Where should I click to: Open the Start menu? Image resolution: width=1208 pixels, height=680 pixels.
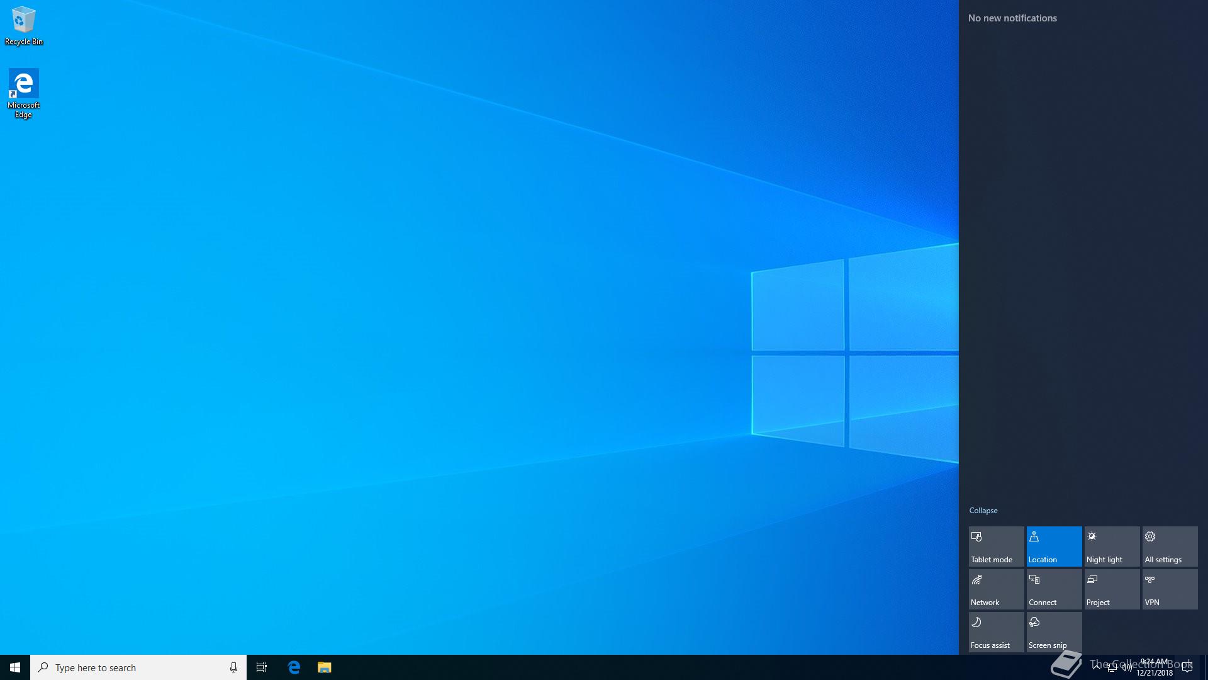15,667
